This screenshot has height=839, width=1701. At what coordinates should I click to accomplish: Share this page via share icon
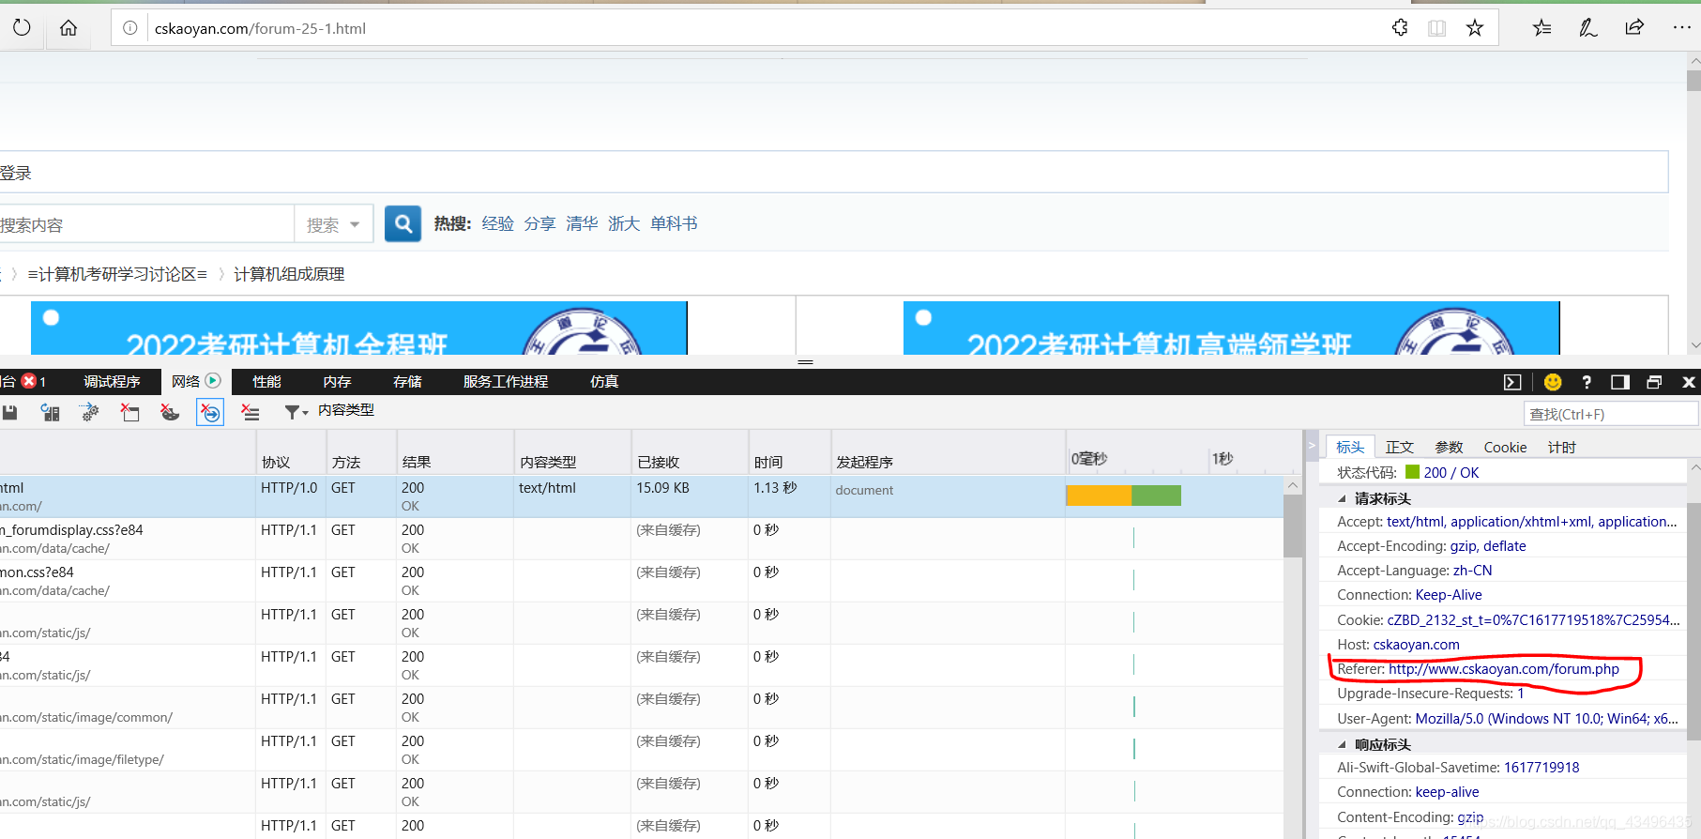(1634, 28)
